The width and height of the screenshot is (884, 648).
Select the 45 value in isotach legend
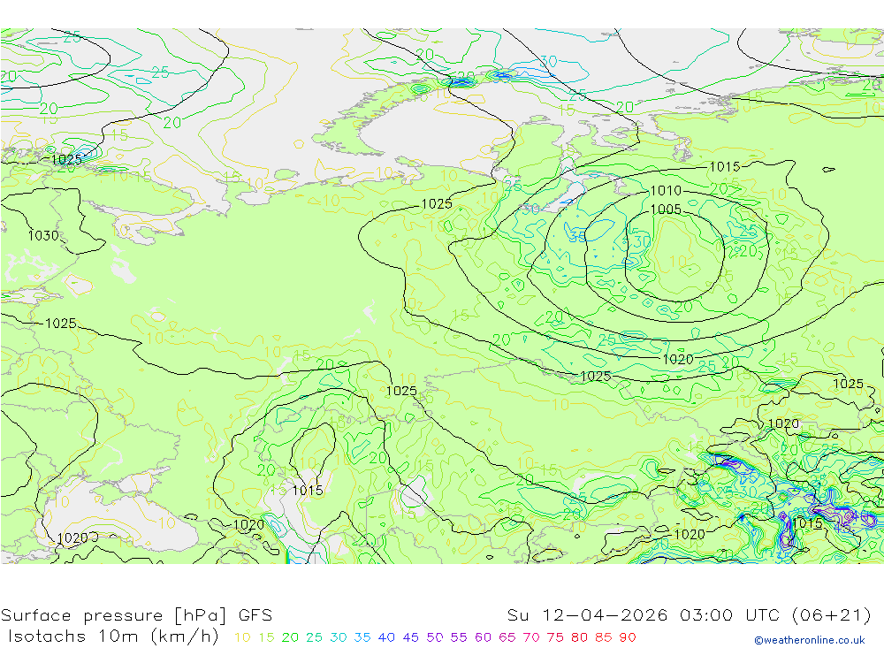(411, 637)
